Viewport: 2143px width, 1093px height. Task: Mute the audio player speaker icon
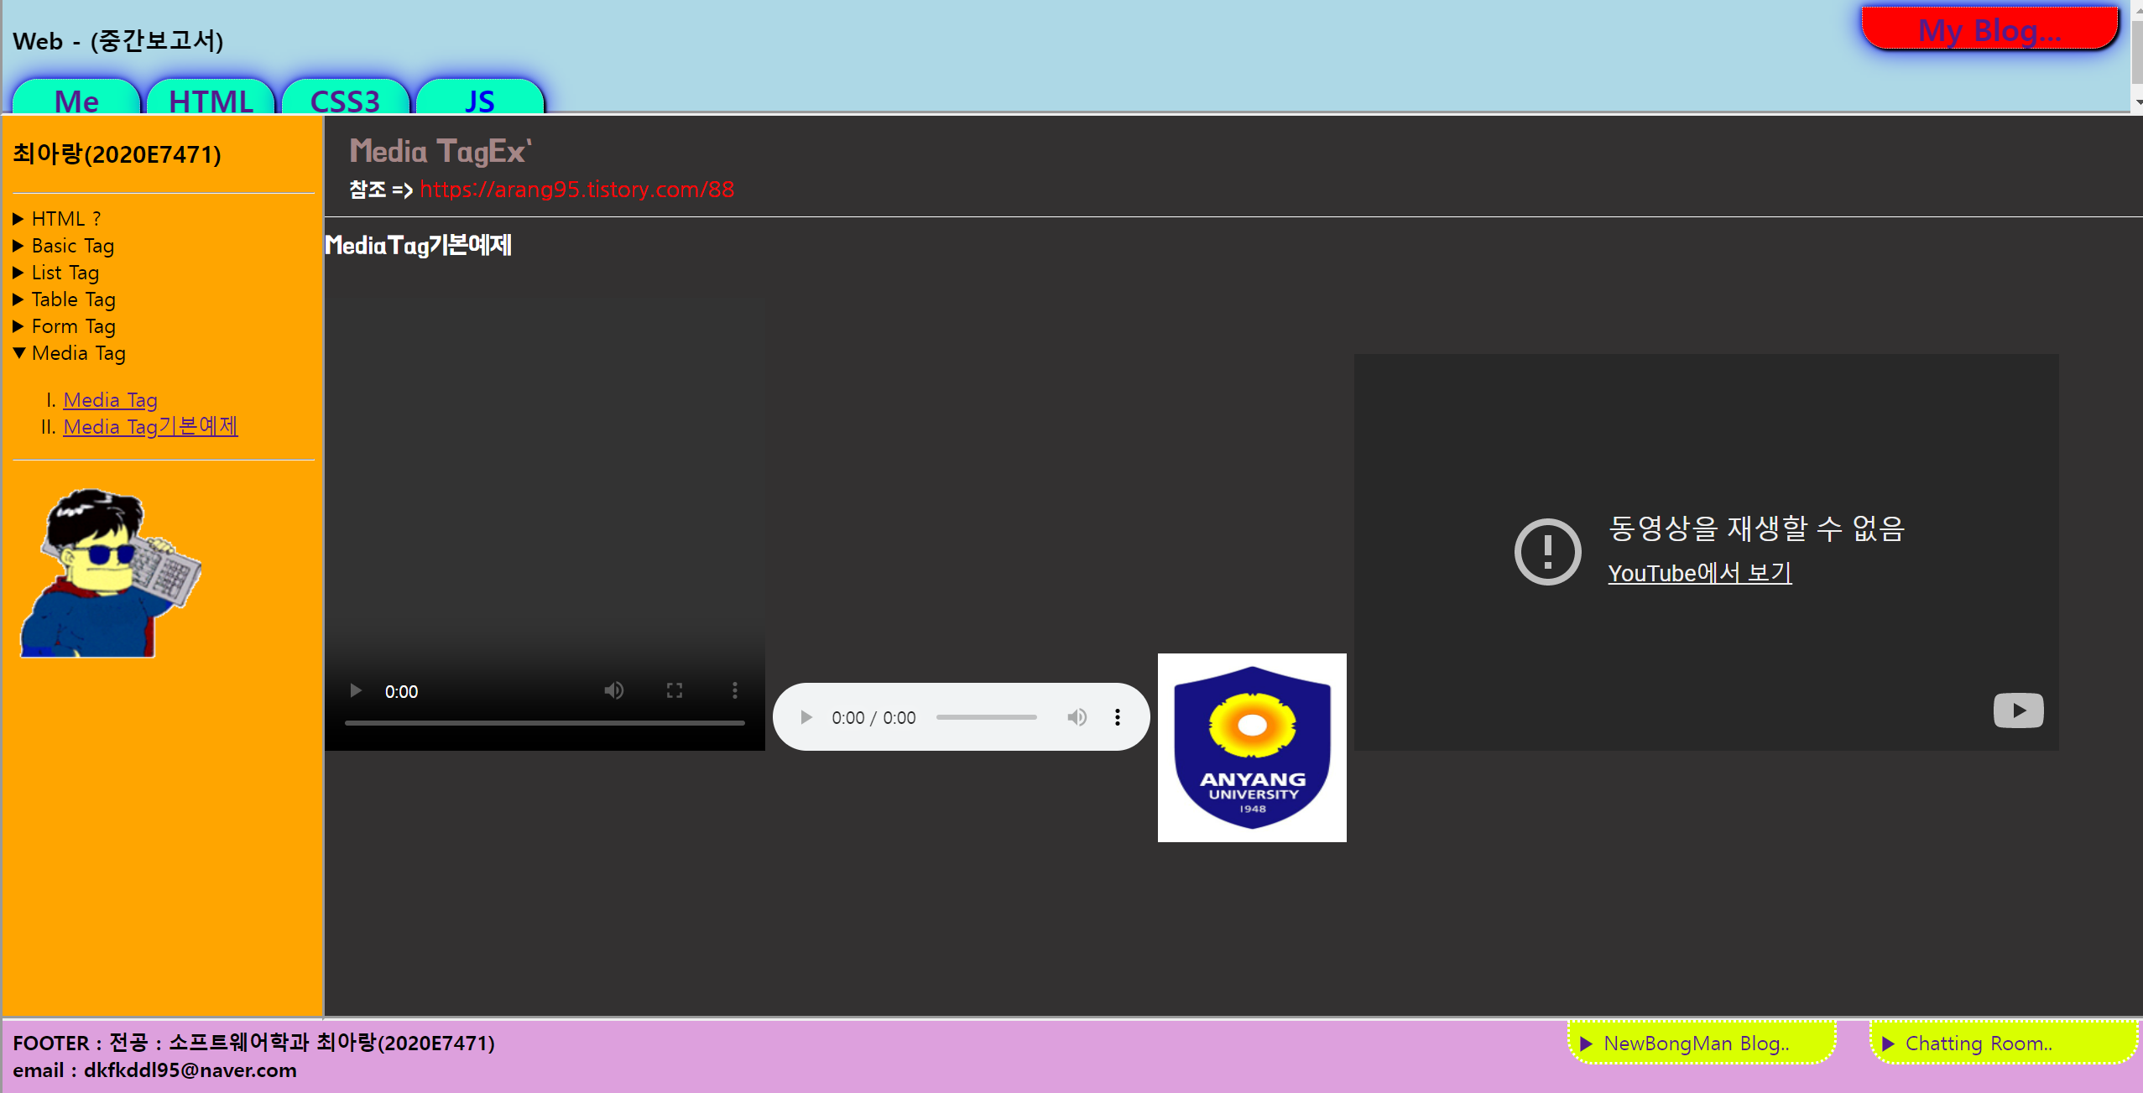click(1077, 717)
